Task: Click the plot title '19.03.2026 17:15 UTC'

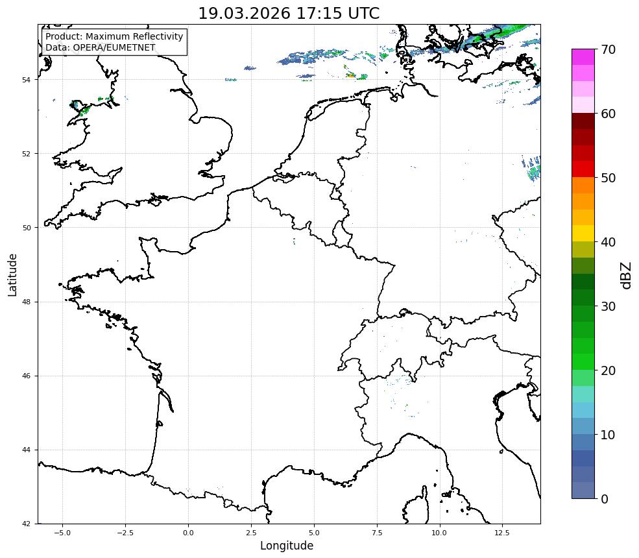Action: (x=289, y=13)
